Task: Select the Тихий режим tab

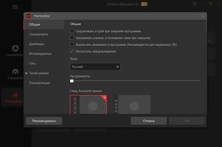Action: 44,73
